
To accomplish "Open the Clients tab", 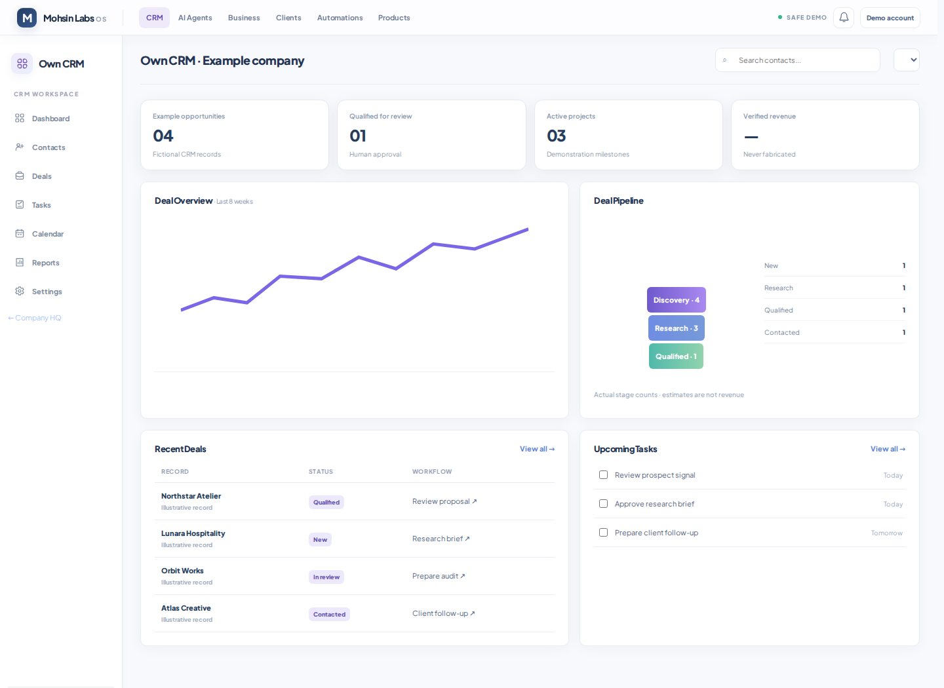I will click(288, 18).
